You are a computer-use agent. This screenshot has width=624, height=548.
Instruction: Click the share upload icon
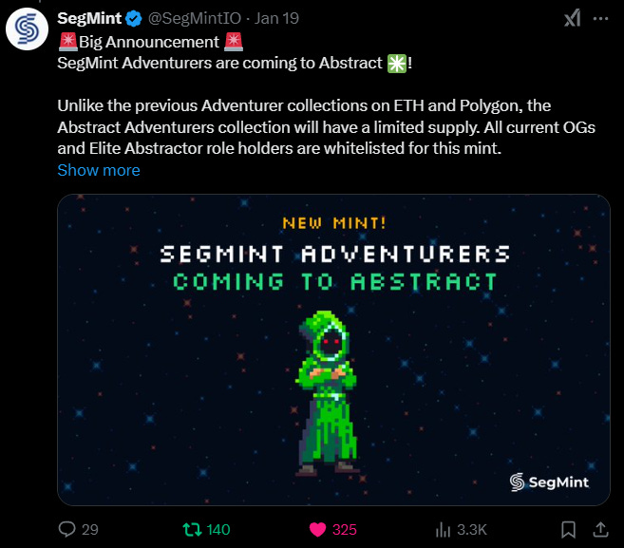tap(600, 530)
